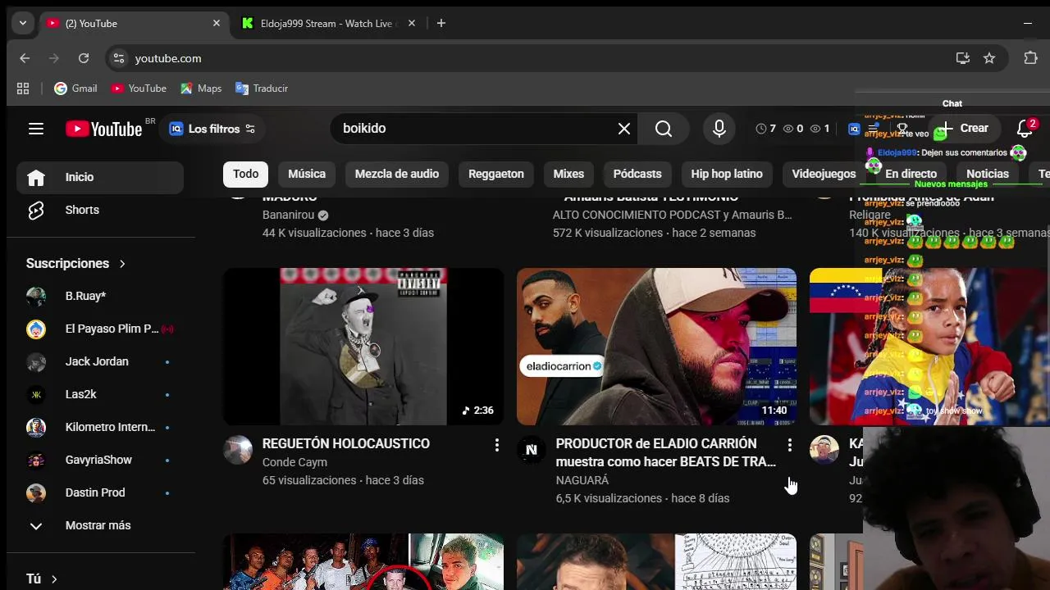Viewport: 1050px width, 590px height.
Task: Open Conde Caym channel name
Action: (x=294, y=462)
